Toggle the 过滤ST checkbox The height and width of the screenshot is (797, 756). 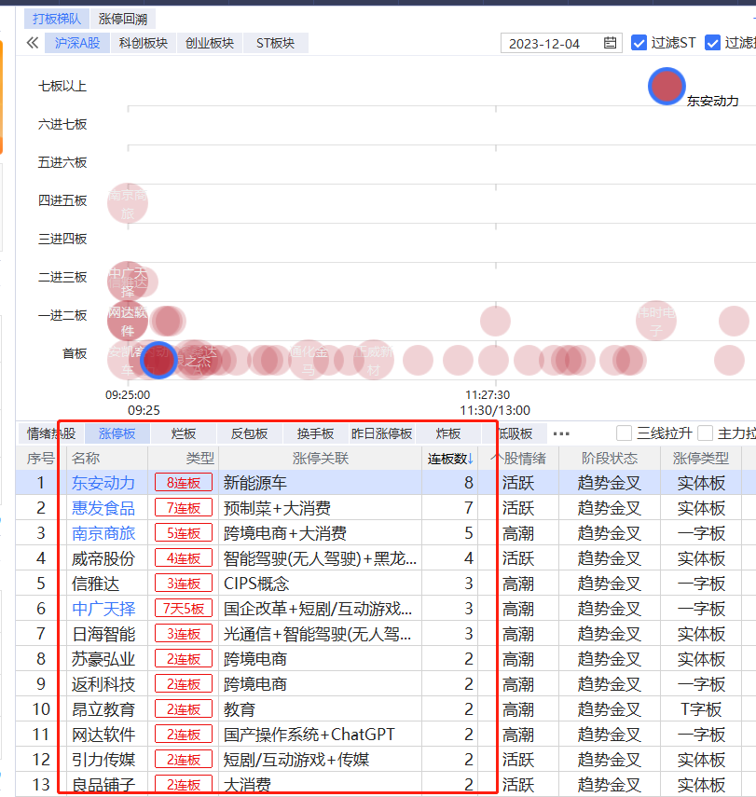pyautogui.click(x=639, y=43)
